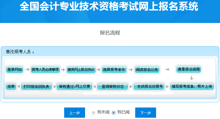Screen dimensions: 220x119
Task: Click the 接受网上报名协议 step box
Action: click(81, 69)
